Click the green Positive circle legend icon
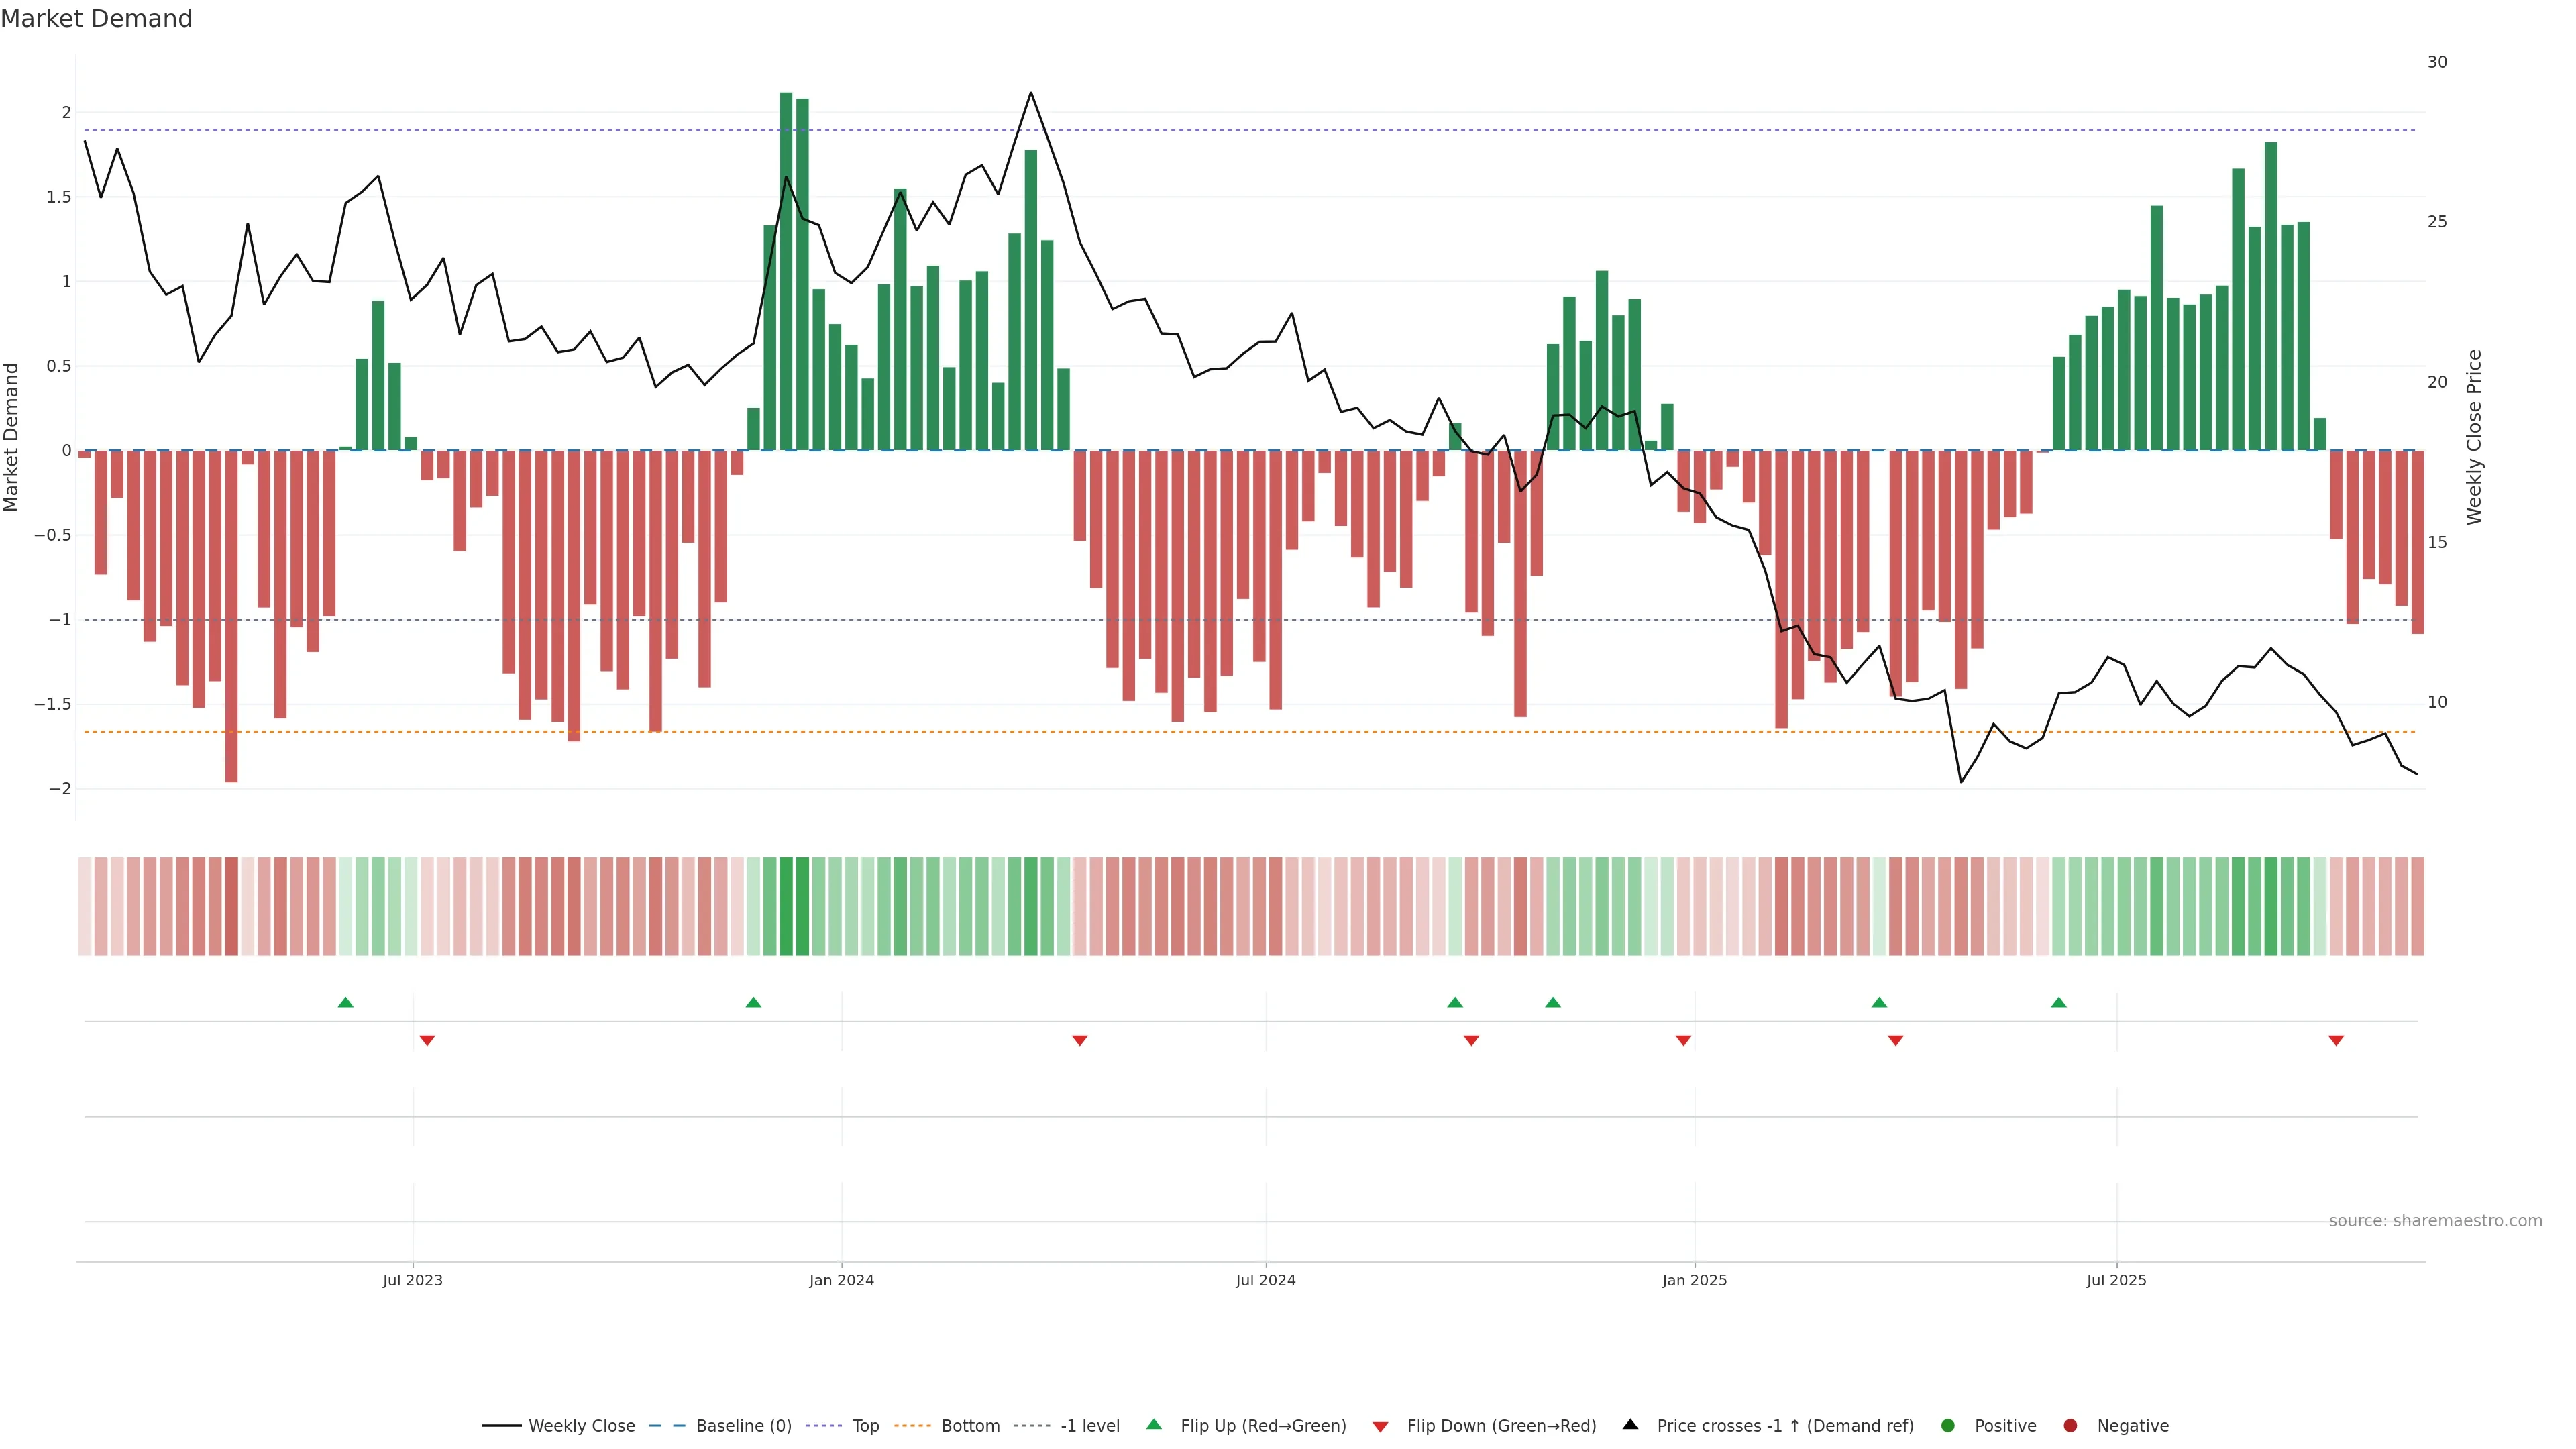2576x1449 pixels. [1947, 1425]
